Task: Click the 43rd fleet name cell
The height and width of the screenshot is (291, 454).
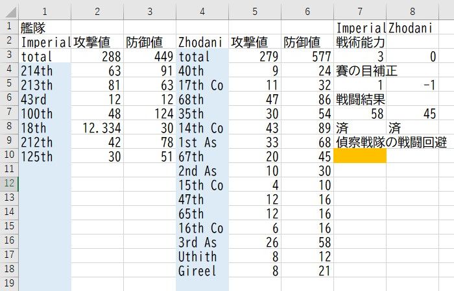Action: coord(45,99)
